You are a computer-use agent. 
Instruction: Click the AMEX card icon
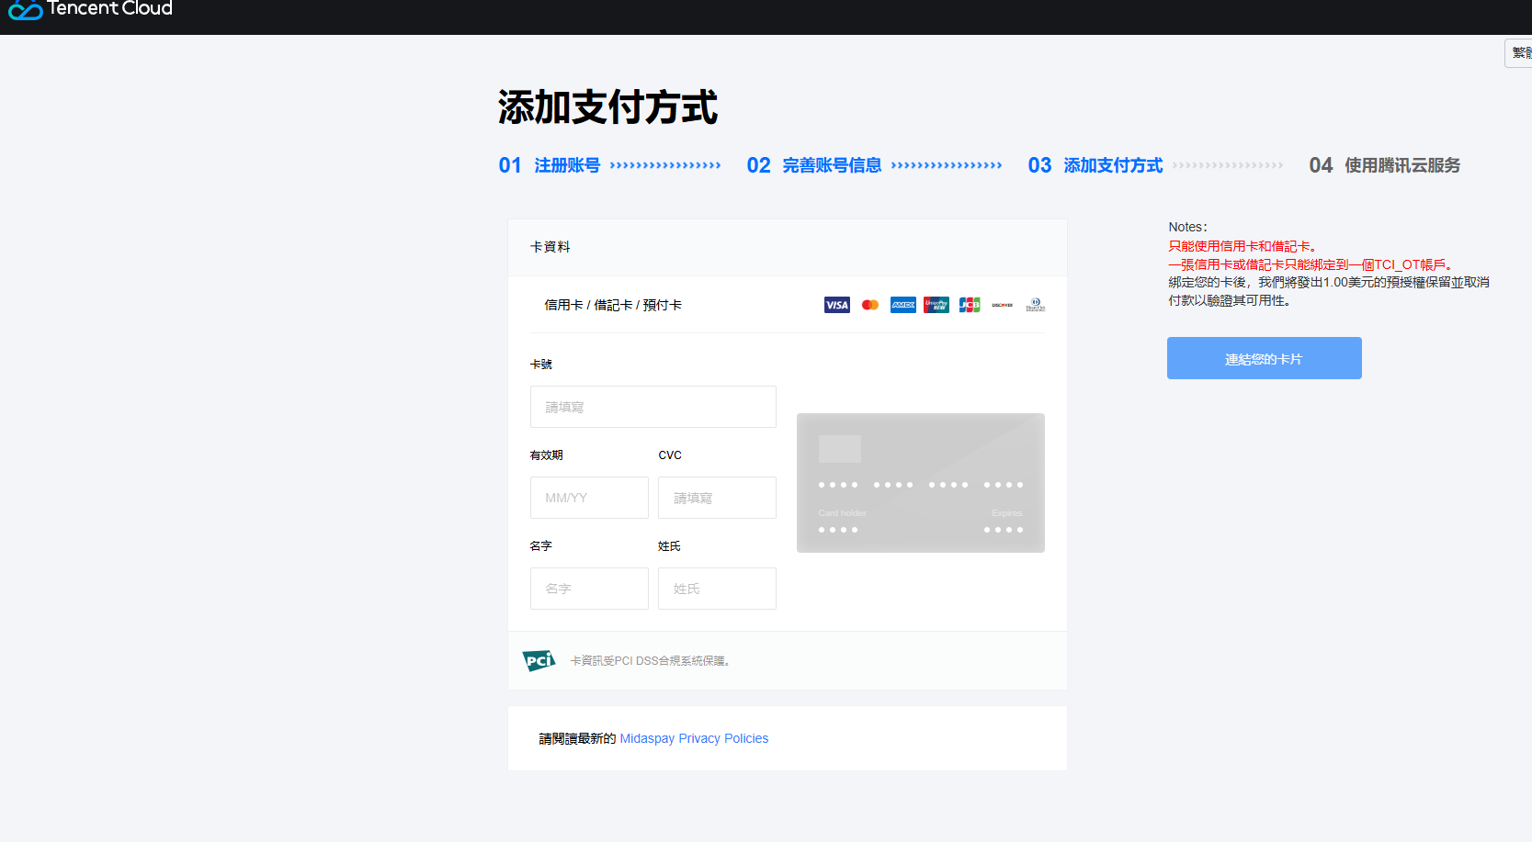(902, 305)
